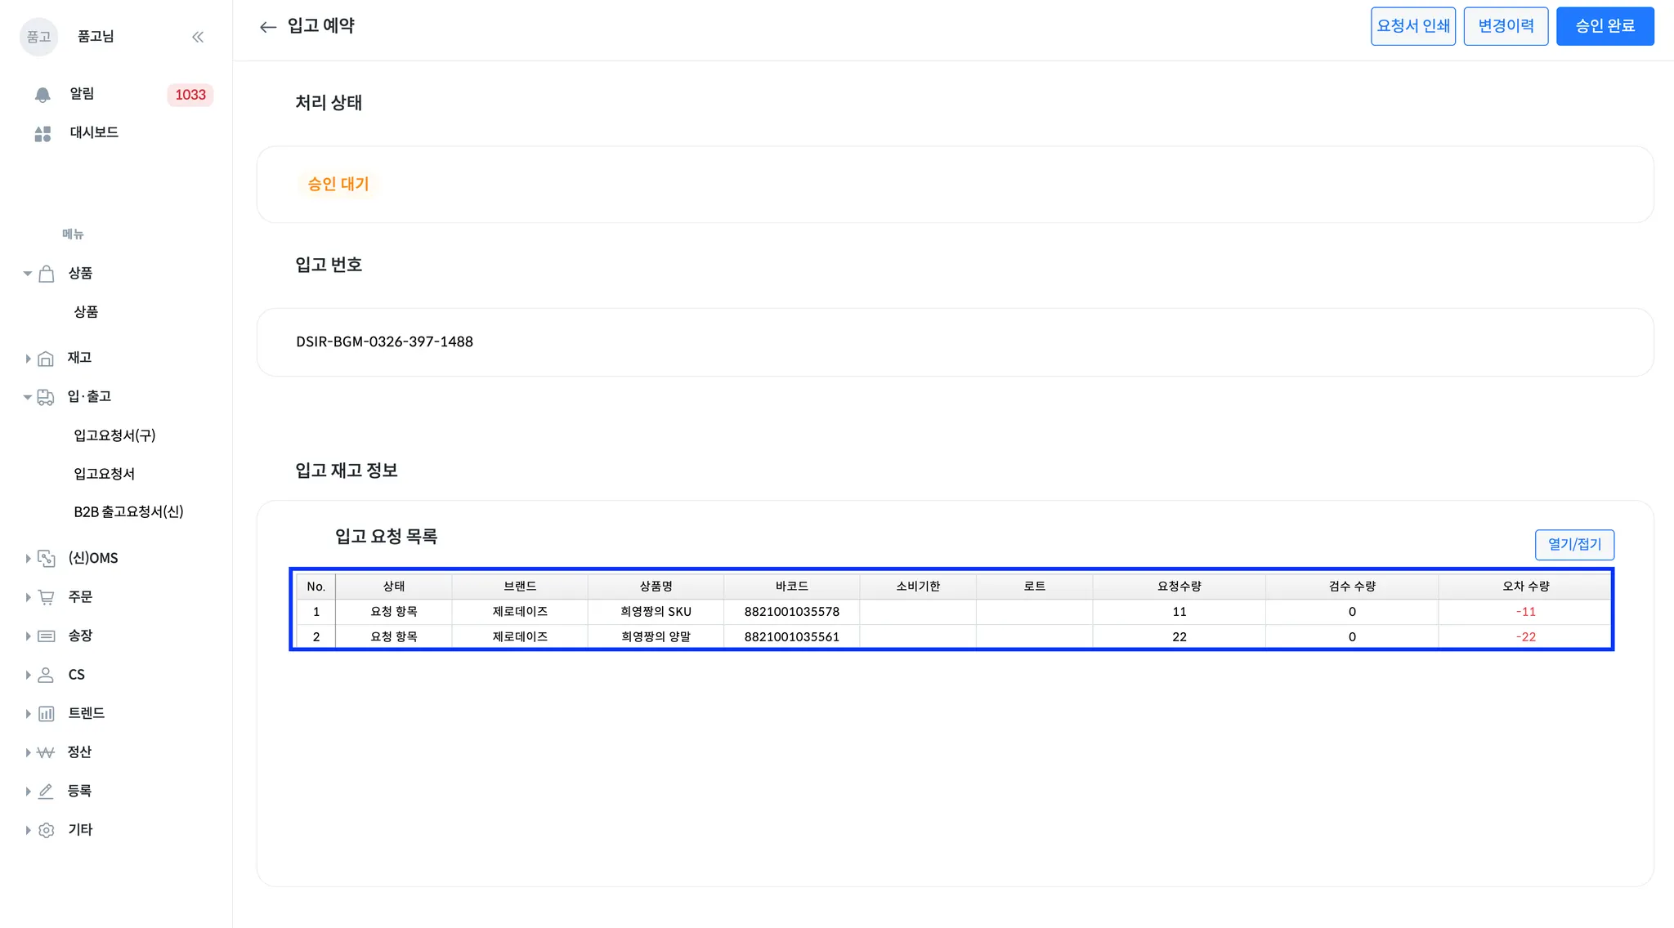
Task: Toggle the 열기/접기 button
Action: tap(1573, 545)
